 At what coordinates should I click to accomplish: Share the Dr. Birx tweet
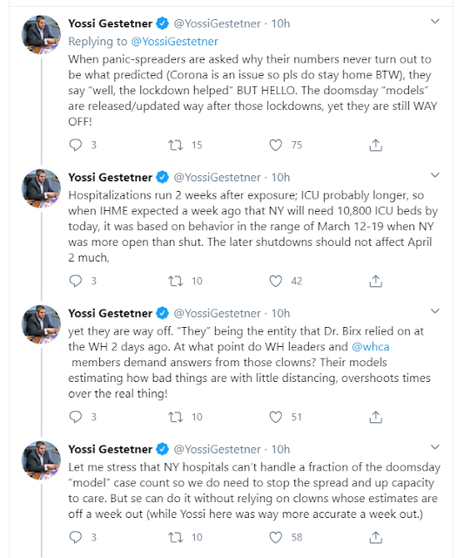click(375, 417)
